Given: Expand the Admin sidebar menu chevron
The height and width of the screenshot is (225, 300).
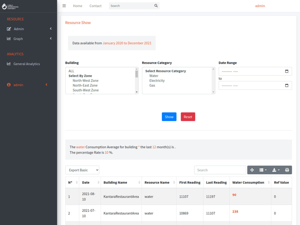Looking at the screenshot, I should tap(51, 29).
